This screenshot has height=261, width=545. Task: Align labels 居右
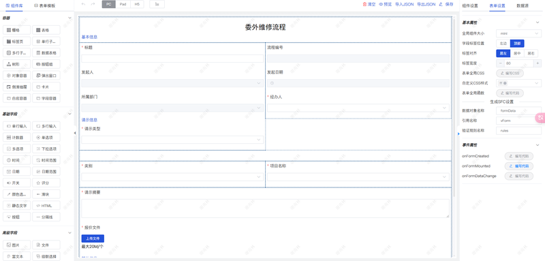(531, 53)
